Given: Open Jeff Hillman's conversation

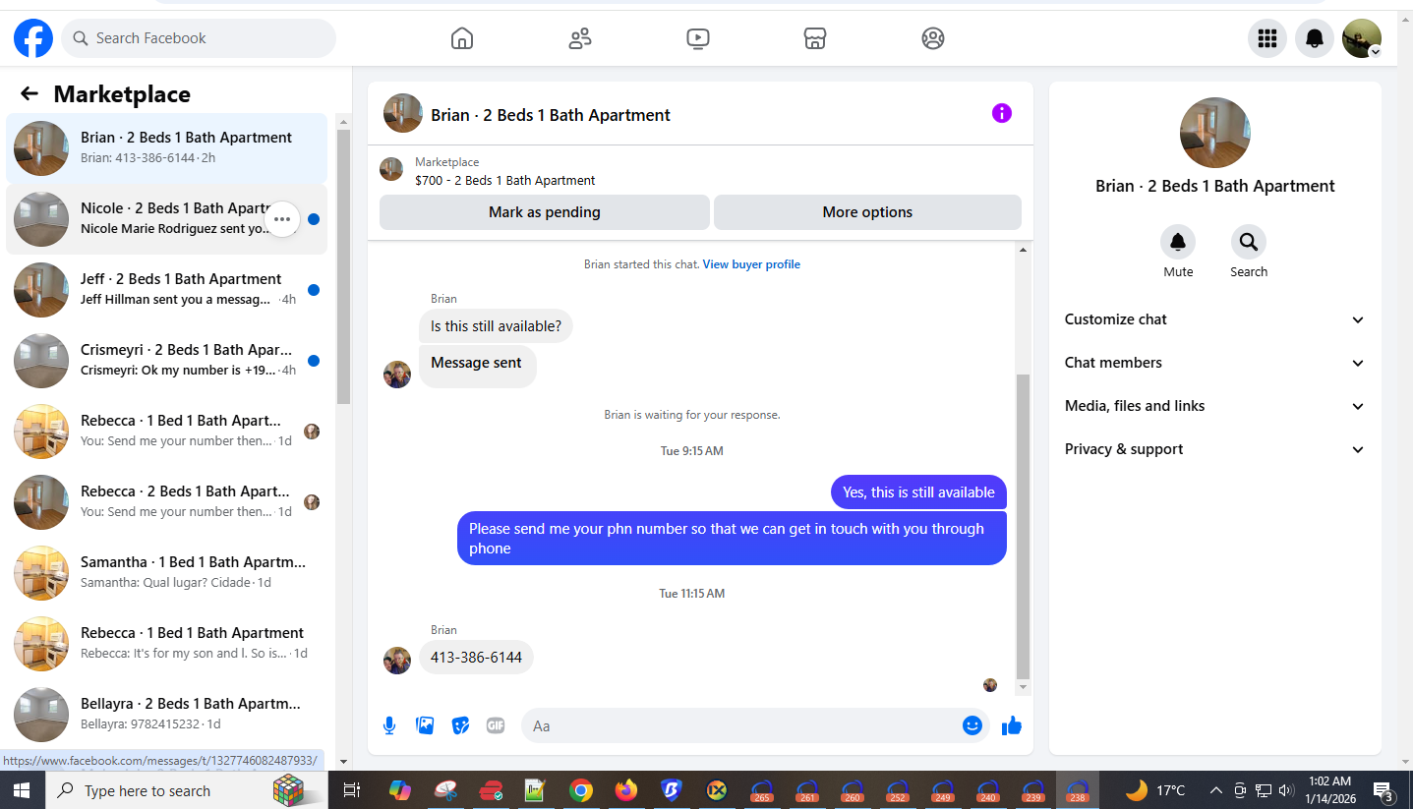Looking at the screenshot, I should [x=167, y=290].
